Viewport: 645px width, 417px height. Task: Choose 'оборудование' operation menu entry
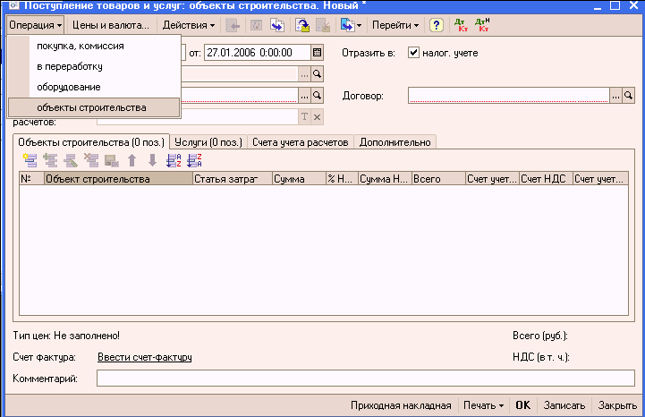[x=68, y=87]
